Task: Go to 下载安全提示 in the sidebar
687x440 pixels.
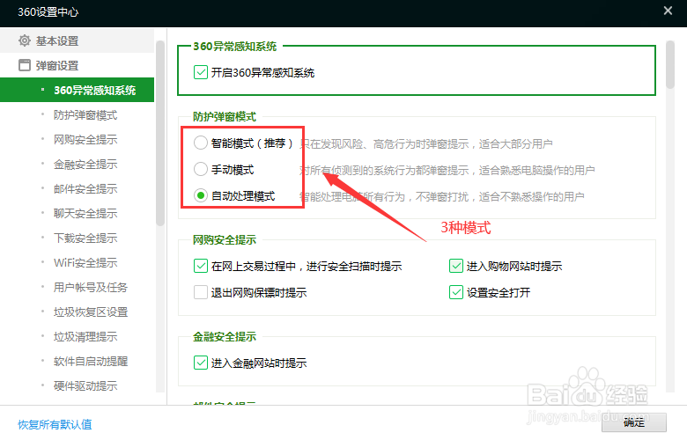Action: pos(85,238)
